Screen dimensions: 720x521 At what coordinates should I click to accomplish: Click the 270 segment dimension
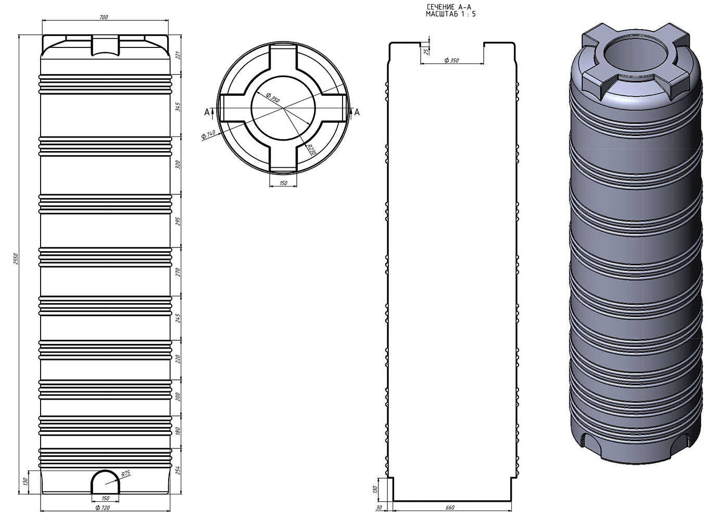(178, 271)
